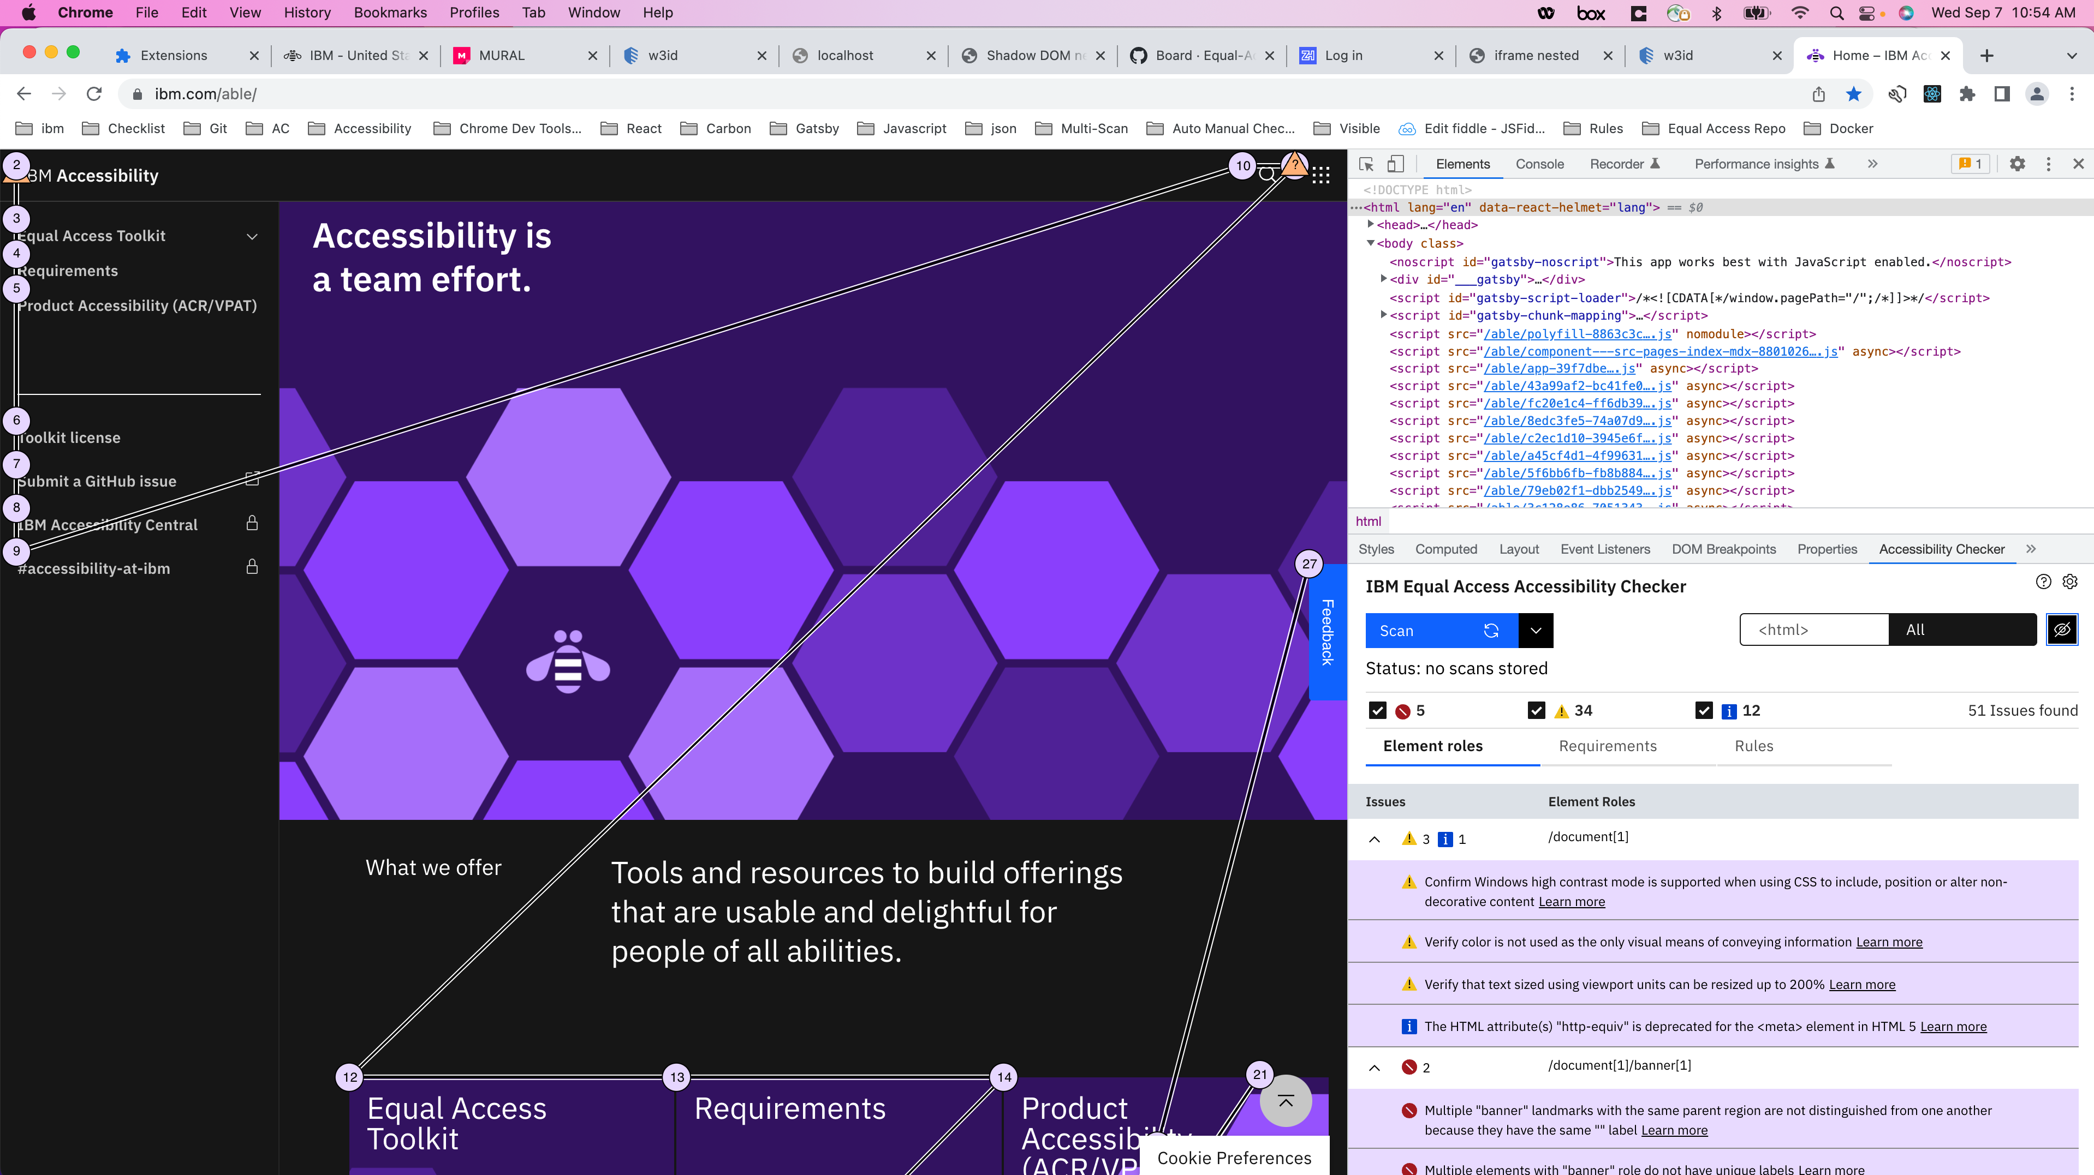Uncheck the recommendations checkbox showing 12
Viewport: 2094px width, 1175px height.
coord(1705,710)
